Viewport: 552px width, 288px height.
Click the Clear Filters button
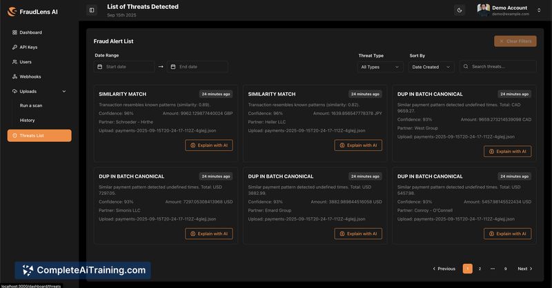point(515,41)
